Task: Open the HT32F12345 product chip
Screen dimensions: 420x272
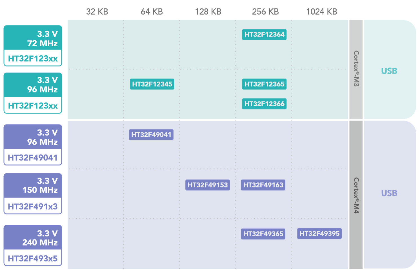Action: 152,84
